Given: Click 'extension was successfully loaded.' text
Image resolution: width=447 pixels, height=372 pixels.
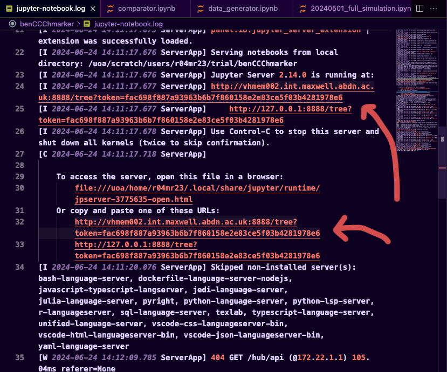Looking at the screenshot, I should [x=115, y=41].
